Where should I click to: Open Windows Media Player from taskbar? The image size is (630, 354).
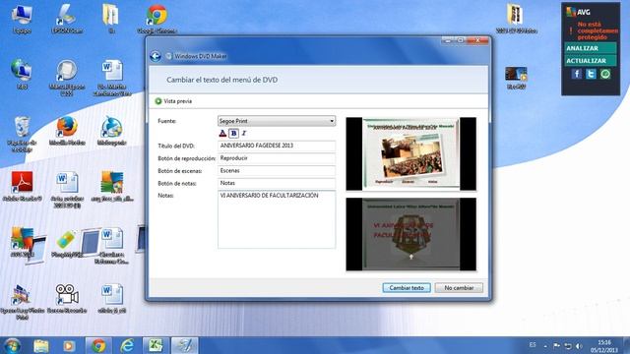(x=69, y=345)
